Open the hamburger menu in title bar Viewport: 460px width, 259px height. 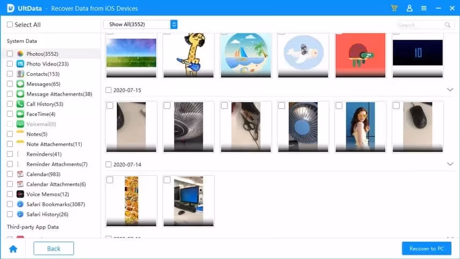pyautogui.click(x=424, y=9)
